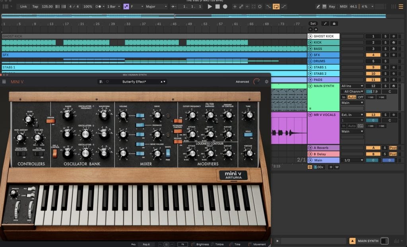Open the Major scale dropdown

(x=156, y=6)
